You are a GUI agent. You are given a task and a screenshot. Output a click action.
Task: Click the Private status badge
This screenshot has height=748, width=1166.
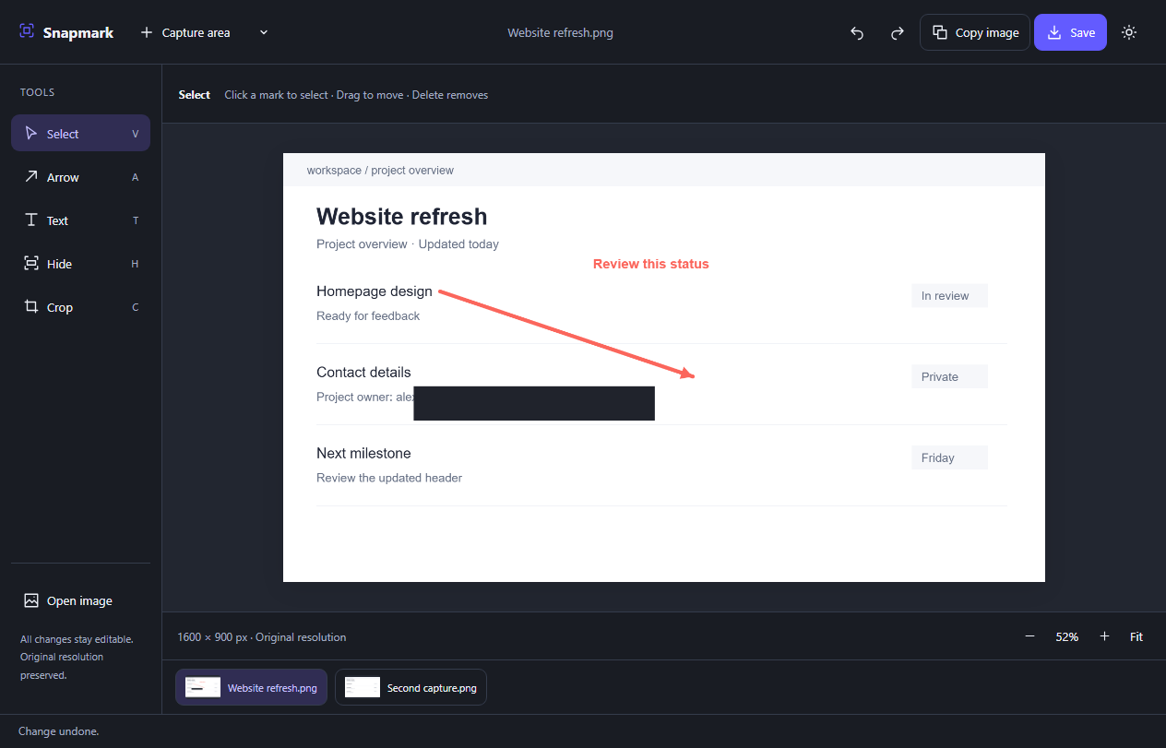point(949,376)
